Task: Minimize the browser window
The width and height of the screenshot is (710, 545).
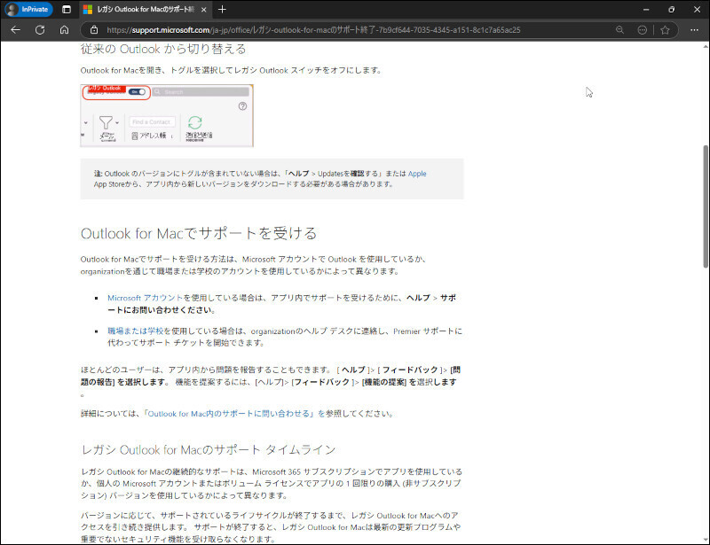Action: [646, 9]
